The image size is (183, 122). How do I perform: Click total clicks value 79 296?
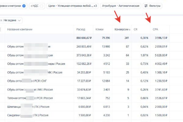click(x=106, y=38)
